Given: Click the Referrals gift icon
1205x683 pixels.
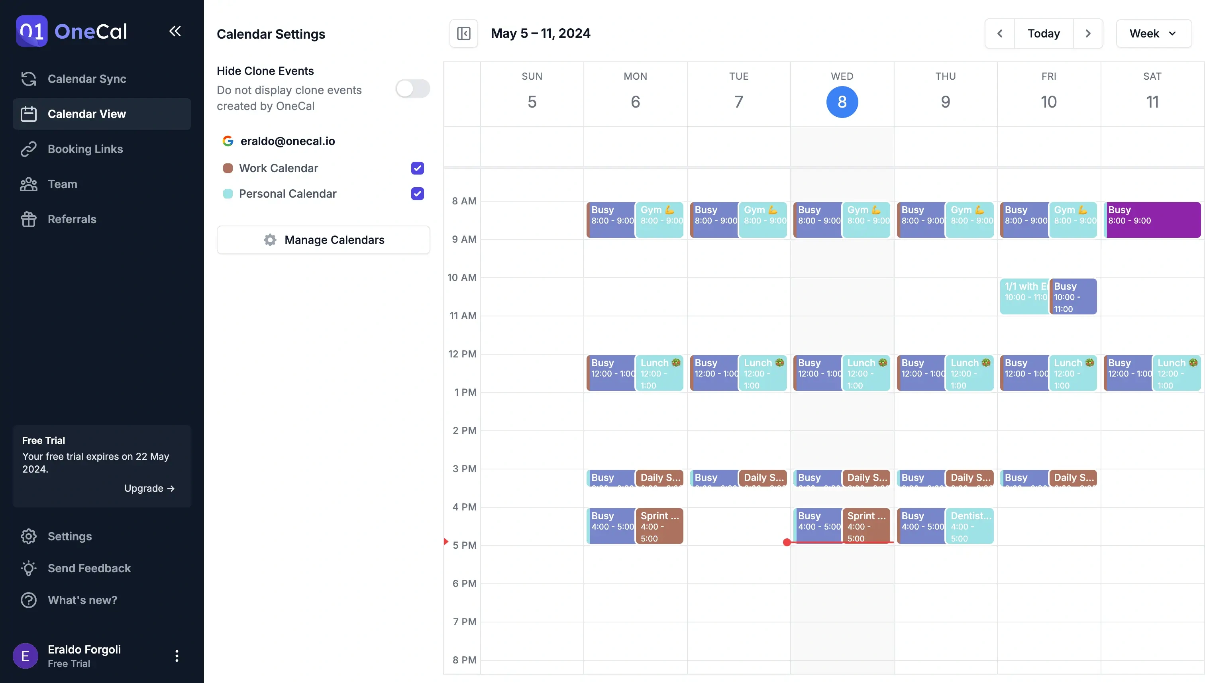Looking at the screenshot, I should 29,219.
